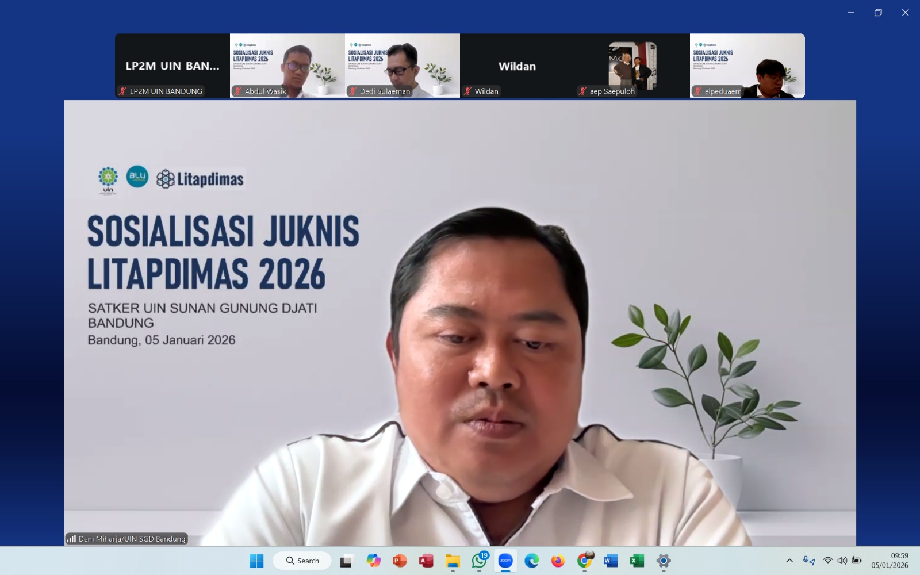This screenshot has height=575, width=920.
Task: Open Task View on taskbar
Action: (x=346, y=561)
